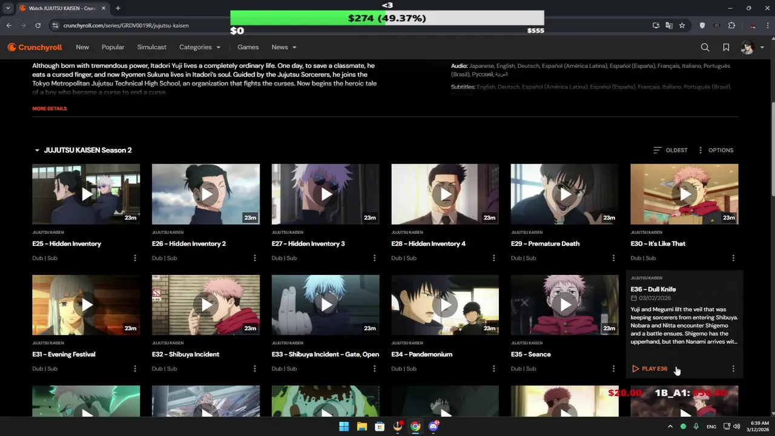Open more options for E36 Dull Knife

click(x=733, y=369)
